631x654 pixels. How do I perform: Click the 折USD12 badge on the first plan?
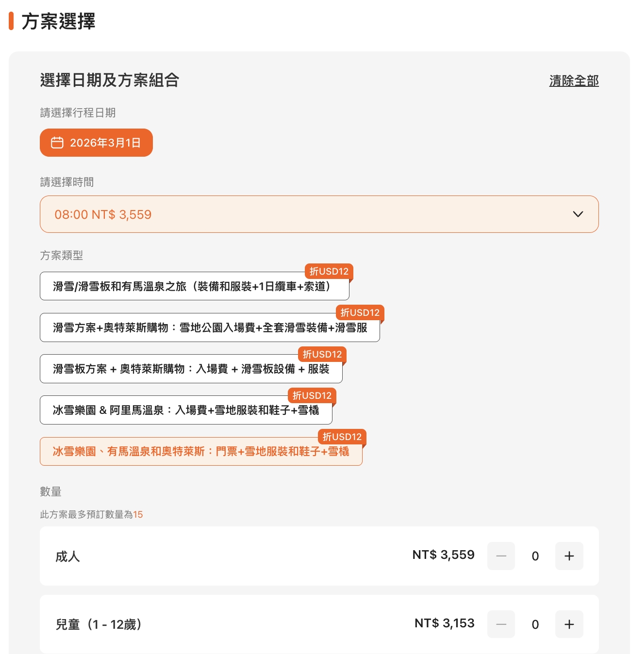pos(329,271)
